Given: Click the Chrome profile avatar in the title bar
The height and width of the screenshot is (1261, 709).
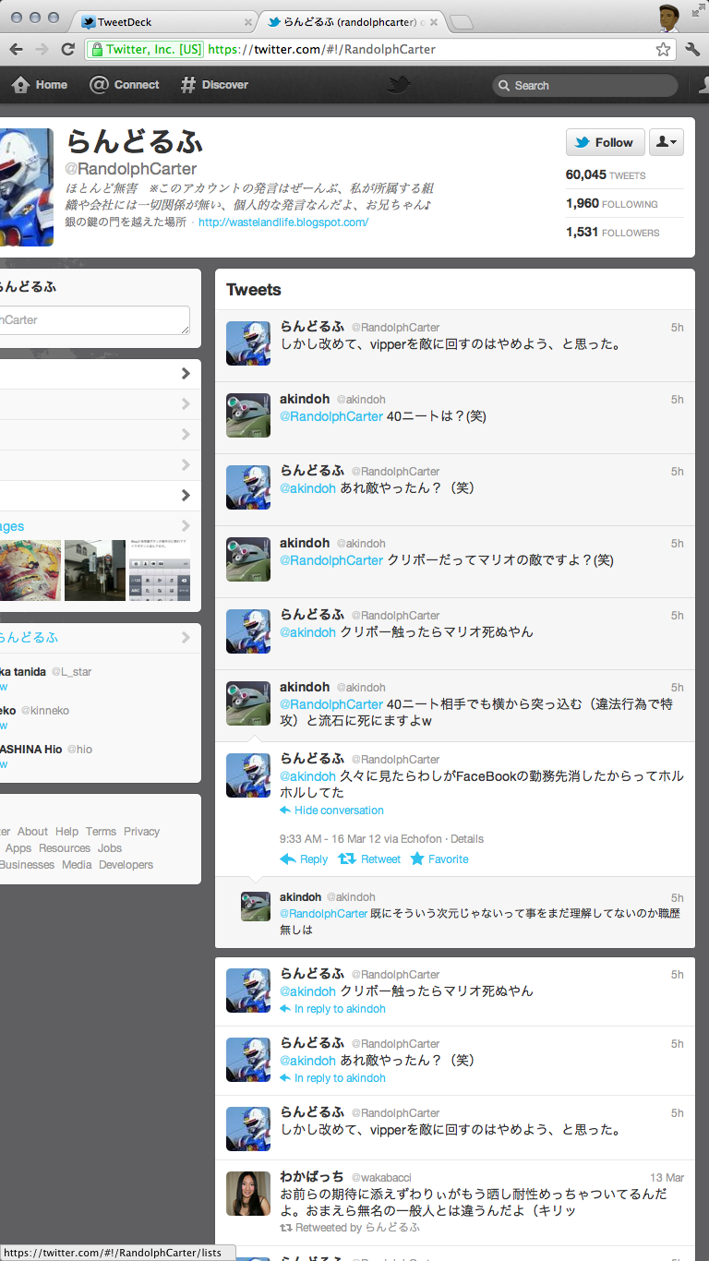Looking at the screenshot, I should point(668,18).
